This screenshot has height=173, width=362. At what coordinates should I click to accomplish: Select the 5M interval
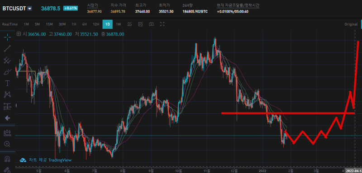tap(37, 24)
